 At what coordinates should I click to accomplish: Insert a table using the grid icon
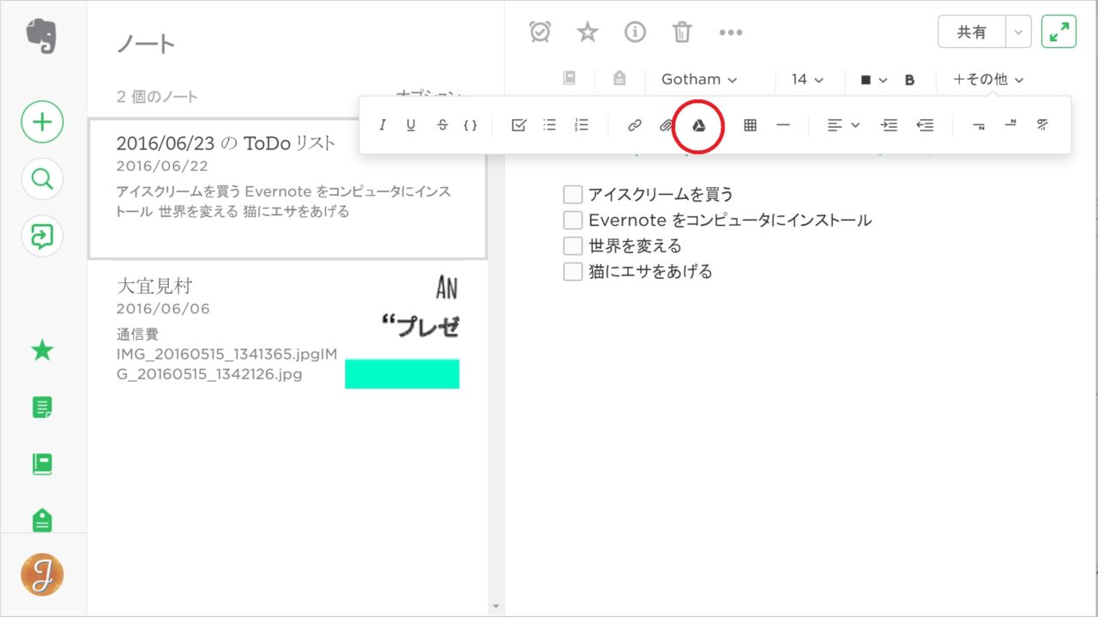pyautogui.click(x=750, y=125)
